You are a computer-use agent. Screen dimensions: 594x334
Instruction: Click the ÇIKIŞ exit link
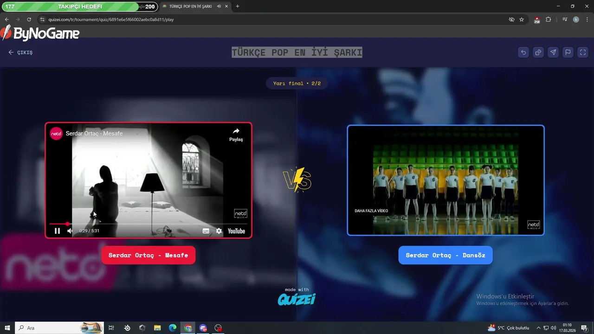point(20,52)
